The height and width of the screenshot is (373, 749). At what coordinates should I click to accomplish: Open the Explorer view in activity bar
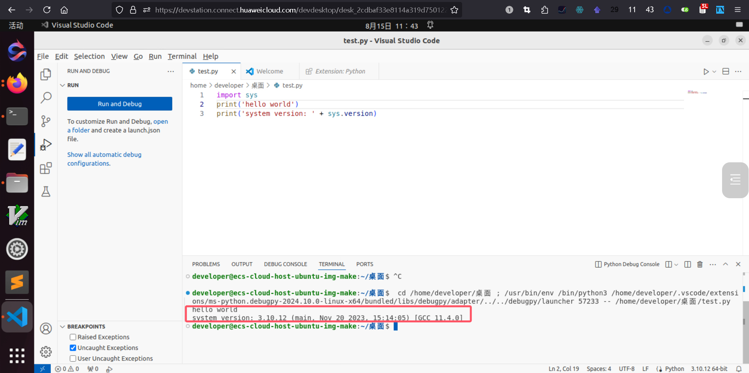pos(46,74)
